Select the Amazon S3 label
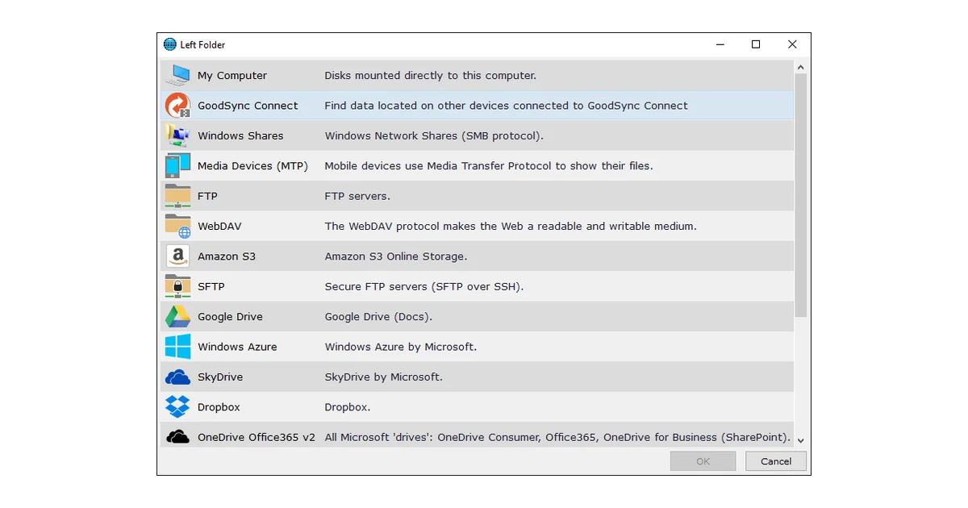Image resolution: width=968 pixels, height=508 pixels. pos(227,256)
